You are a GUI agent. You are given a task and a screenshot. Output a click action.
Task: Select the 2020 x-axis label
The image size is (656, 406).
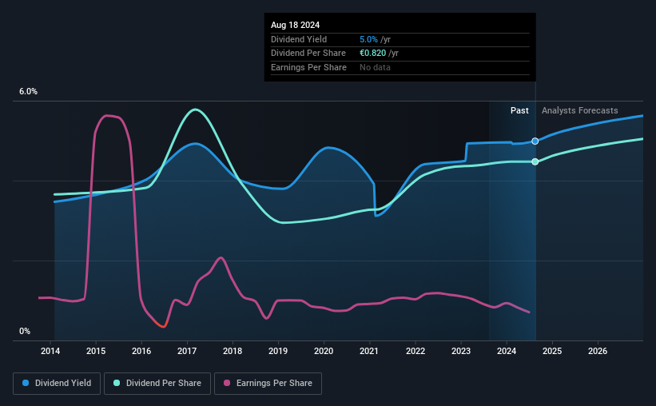(x=324, y=351)
